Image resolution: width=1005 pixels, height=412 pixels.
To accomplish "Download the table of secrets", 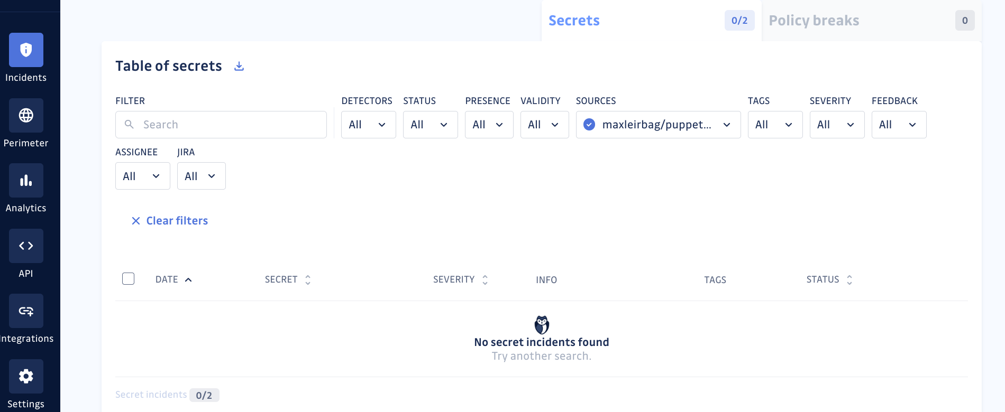I will (x=239, y=66).
